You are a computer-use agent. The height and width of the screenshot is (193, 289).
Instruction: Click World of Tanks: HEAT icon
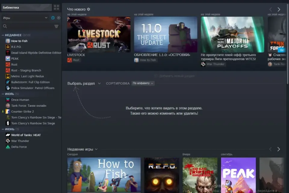pyautogui.click(x=8, y=135)
